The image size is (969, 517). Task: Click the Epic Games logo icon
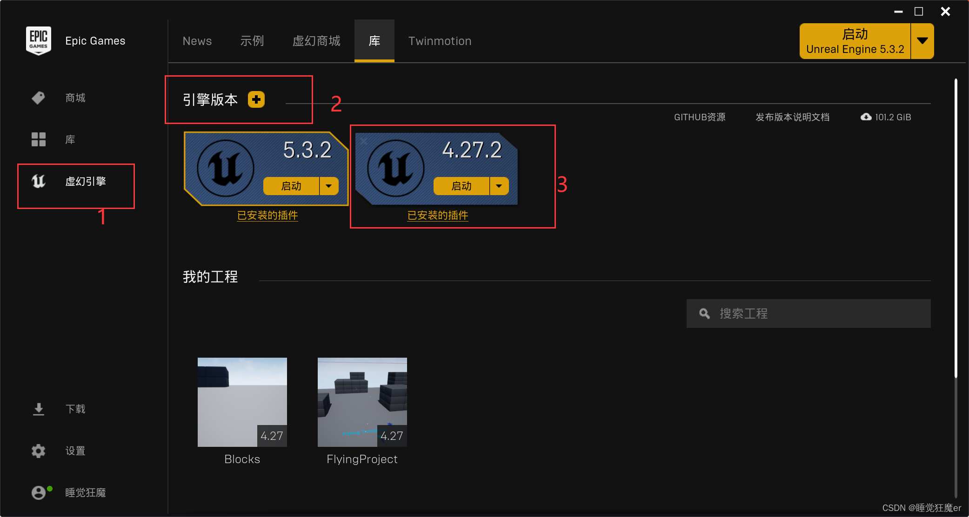39,41
